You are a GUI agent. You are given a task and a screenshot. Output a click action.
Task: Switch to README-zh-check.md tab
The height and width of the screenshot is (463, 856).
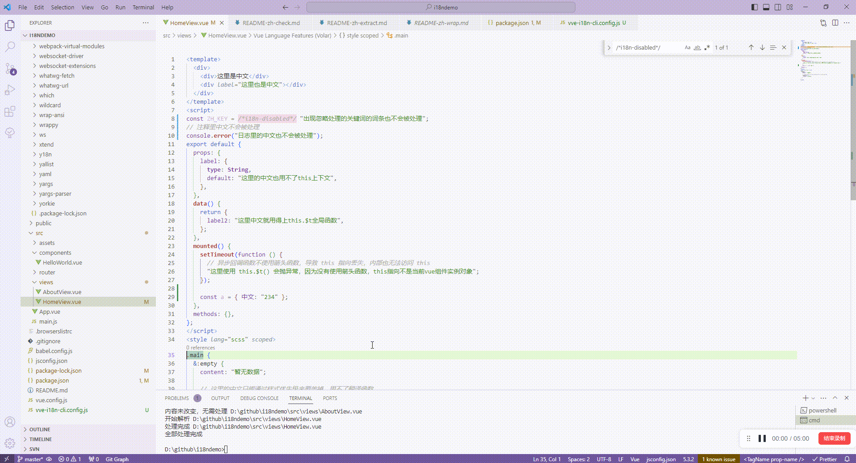[271, 23]
